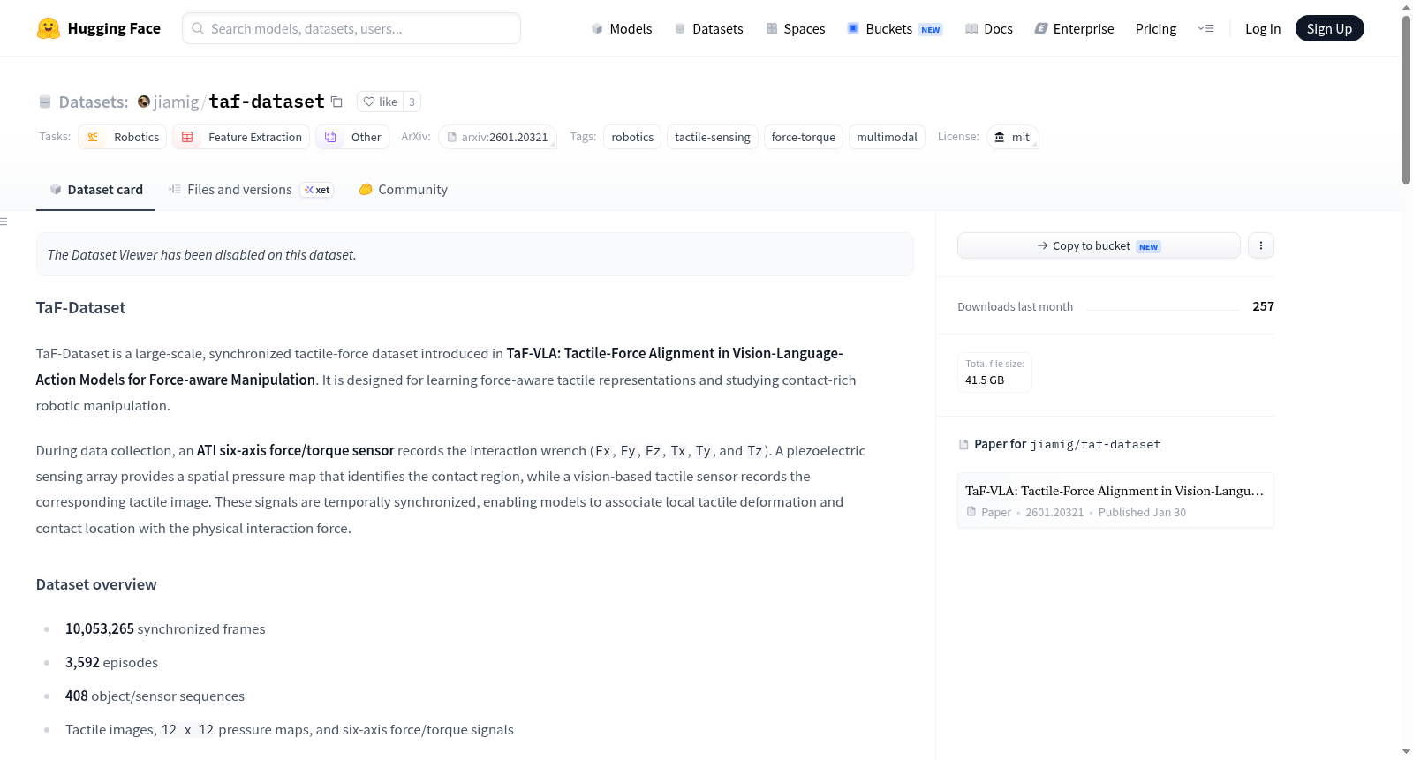Image resolution: width=1413 pixels, height=760 pixels.
Task: Filter by Other task tag
Action: (x=352, y=137)
